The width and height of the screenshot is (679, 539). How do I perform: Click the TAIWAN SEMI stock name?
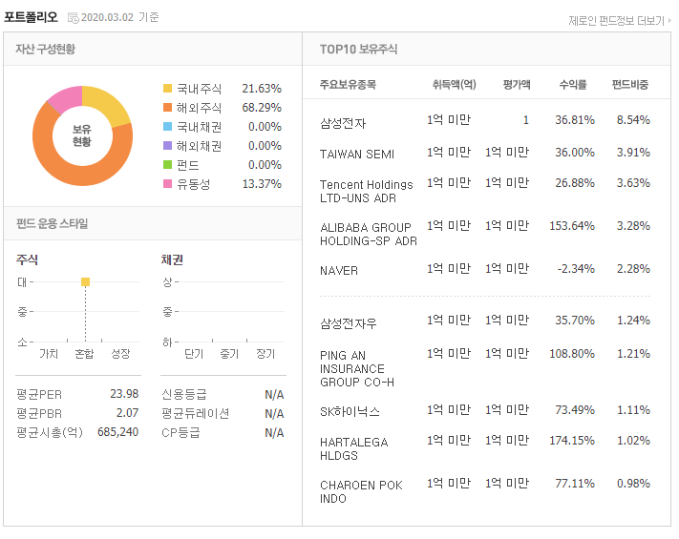[357, 155]
